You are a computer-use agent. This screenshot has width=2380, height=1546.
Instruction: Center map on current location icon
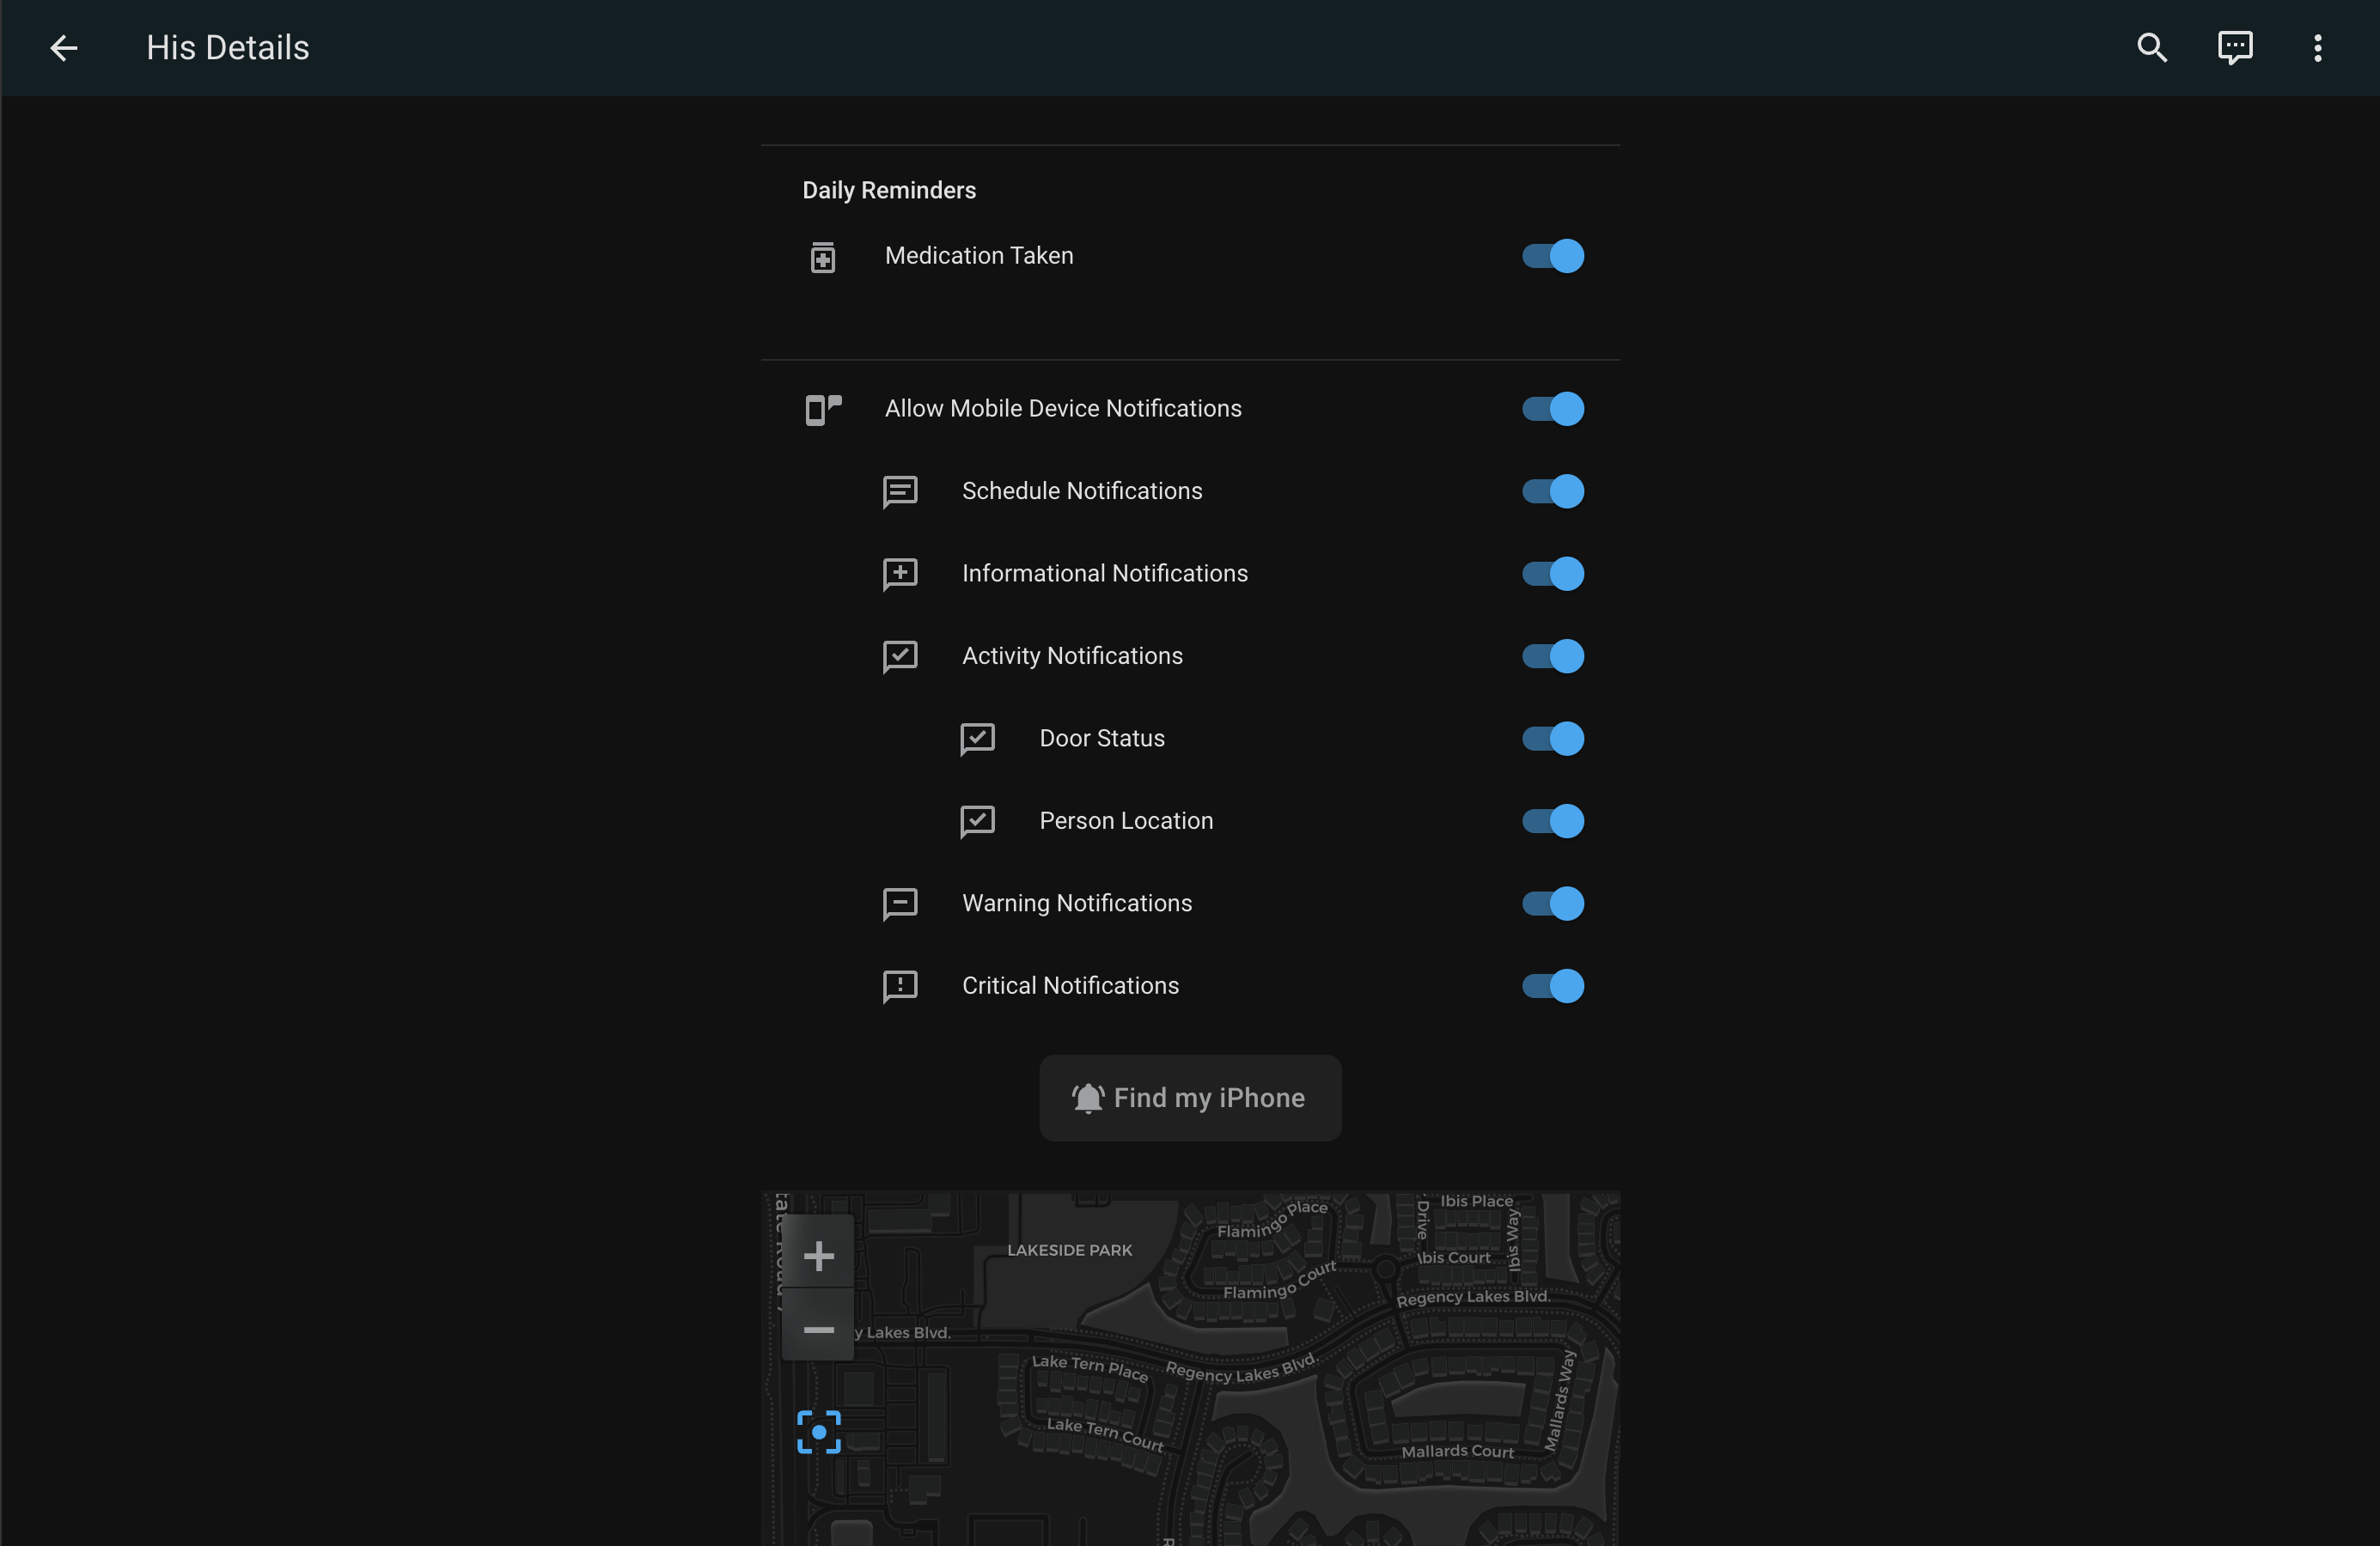[x=818, y=1432]
